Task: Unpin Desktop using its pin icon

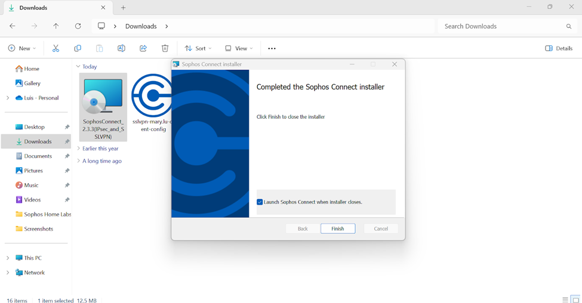Action: click(67, 127)
